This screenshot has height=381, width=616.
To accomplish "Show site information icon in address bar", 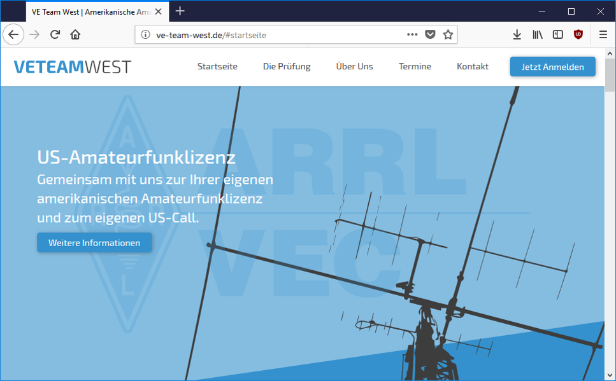I will (145, 34).
